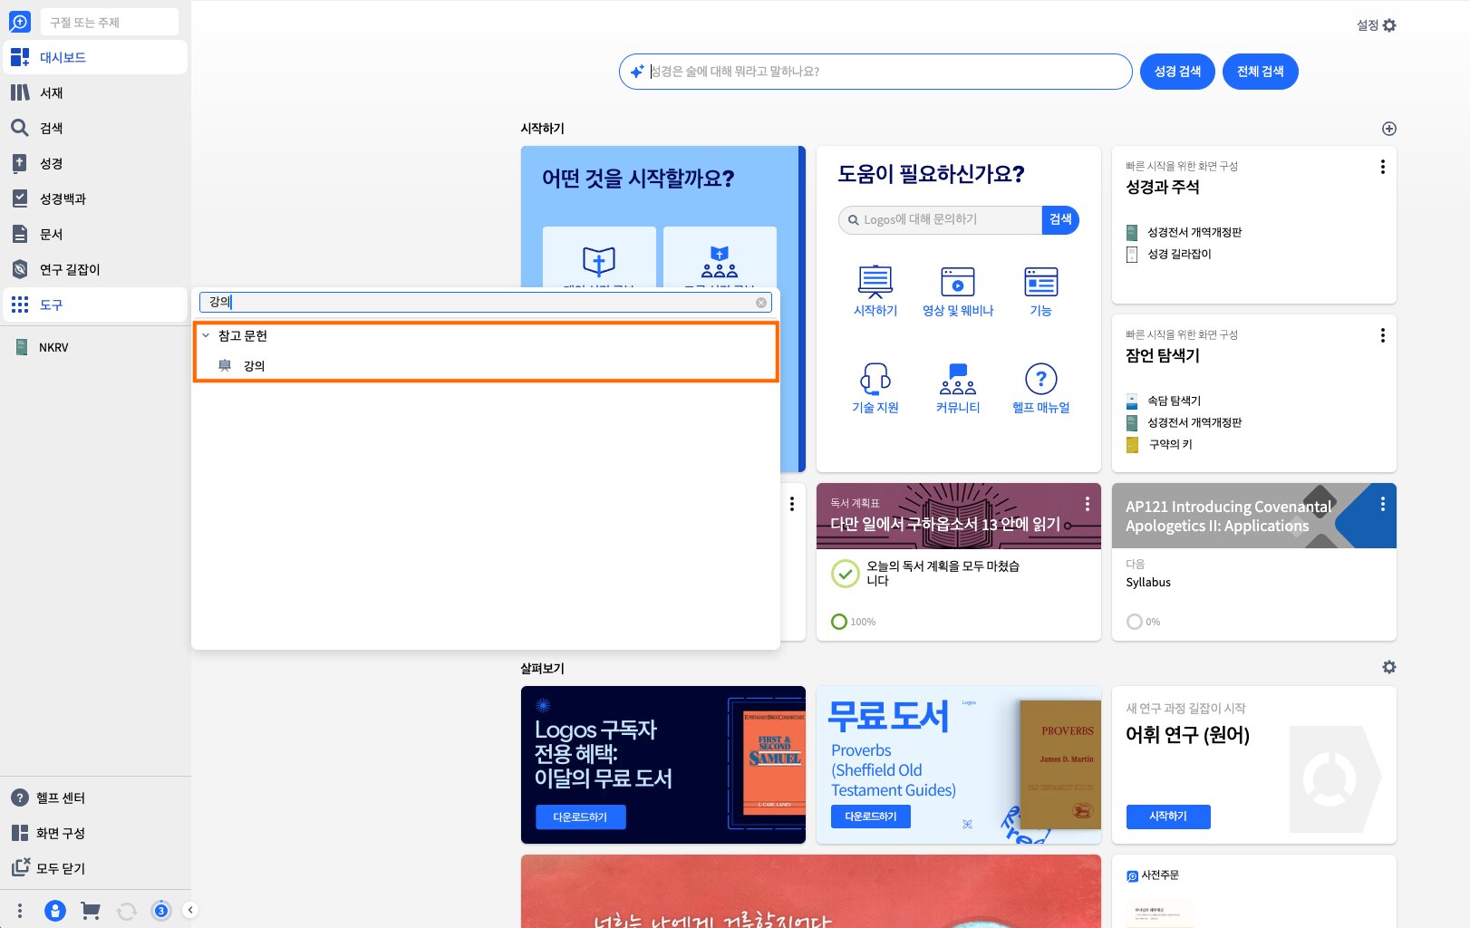Select 검색 in the sidebar
The image size is (1470, 928).
(x=94, y=128)
